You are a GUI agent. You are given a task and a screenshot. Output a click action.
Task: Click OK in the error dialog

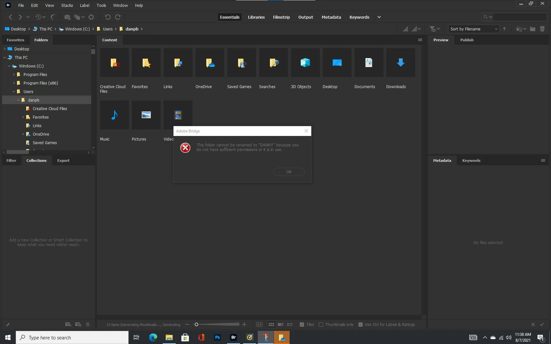pos(289,172)
